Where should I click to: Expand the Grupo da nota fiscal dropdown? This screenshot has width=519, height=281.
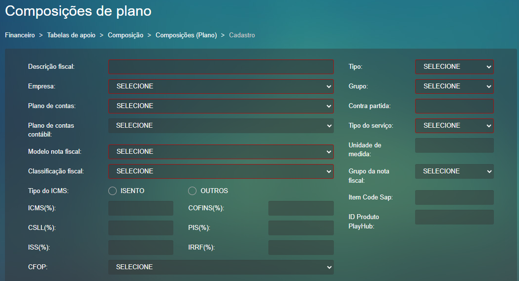454,171
